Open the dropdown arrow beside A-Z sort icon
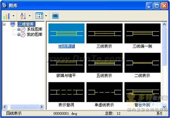This screenshot has width=170, height=118. pyautogui.click(x=30, y=16)
